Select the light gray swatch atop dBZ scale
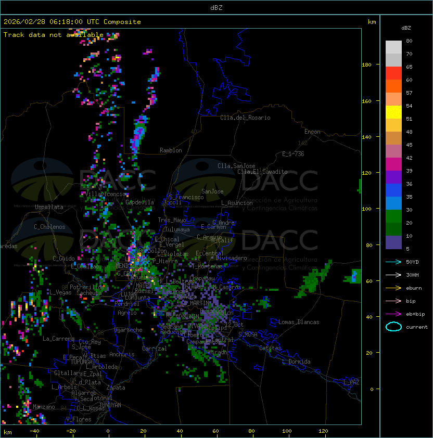The image size is (433, 438). [393, 47]
